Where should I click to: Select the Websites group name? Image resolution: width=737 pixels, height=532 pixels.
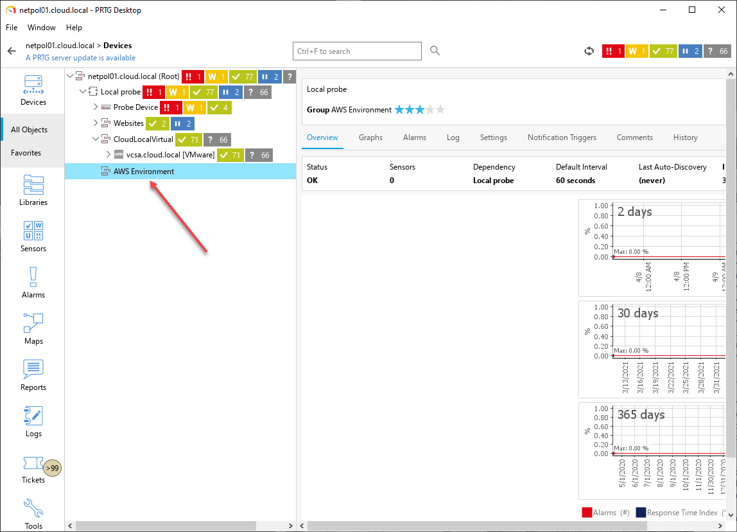tap(128, 123)
